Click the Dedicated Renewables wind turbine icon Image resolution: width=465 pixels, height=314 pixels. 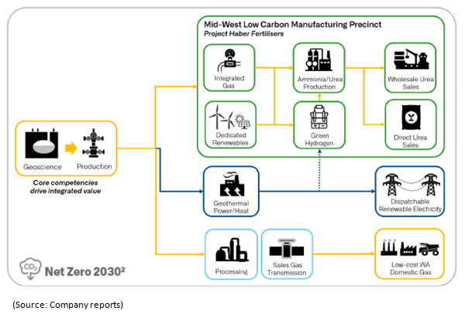(x=220, y=118)
